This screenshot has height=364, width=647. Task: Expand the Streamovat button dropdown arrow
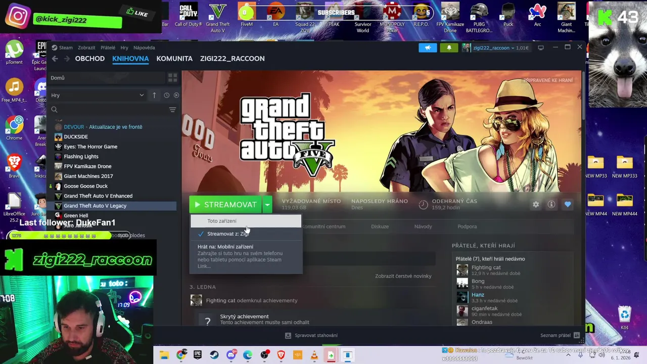(x=267, y=204)
